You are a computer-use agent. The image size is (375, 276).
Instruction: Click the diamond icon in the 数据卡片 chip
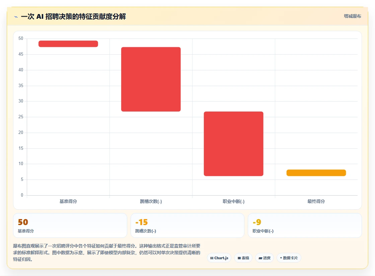[x=281, y=258]
